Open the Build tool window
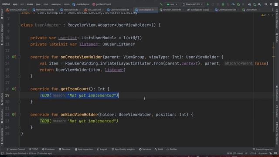 (x=159, y=149)
